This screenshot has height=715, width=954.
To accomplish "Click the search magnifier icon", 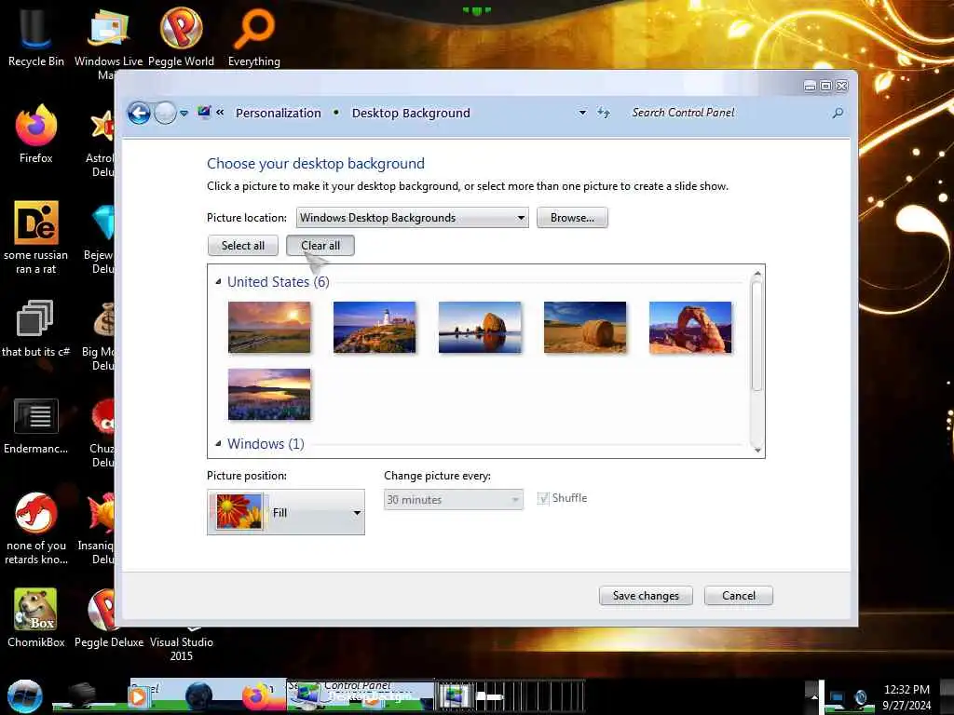I will tap(838, 113).
